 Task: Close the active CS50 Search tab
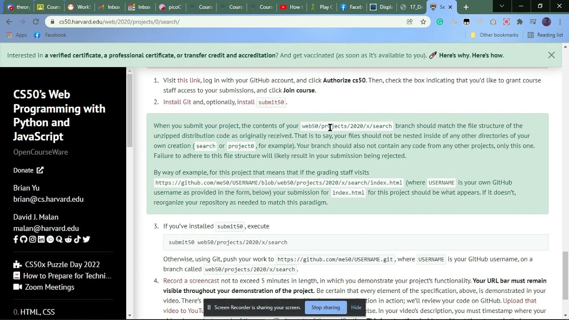click(450, 7)
